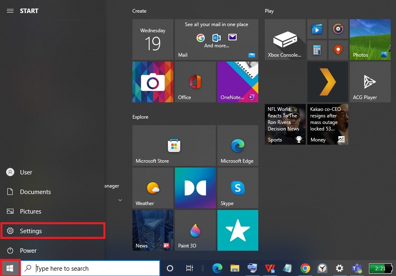Open the Mail tile
The width and height of the screenshot is (396, 276).
(x=217, y=40)
